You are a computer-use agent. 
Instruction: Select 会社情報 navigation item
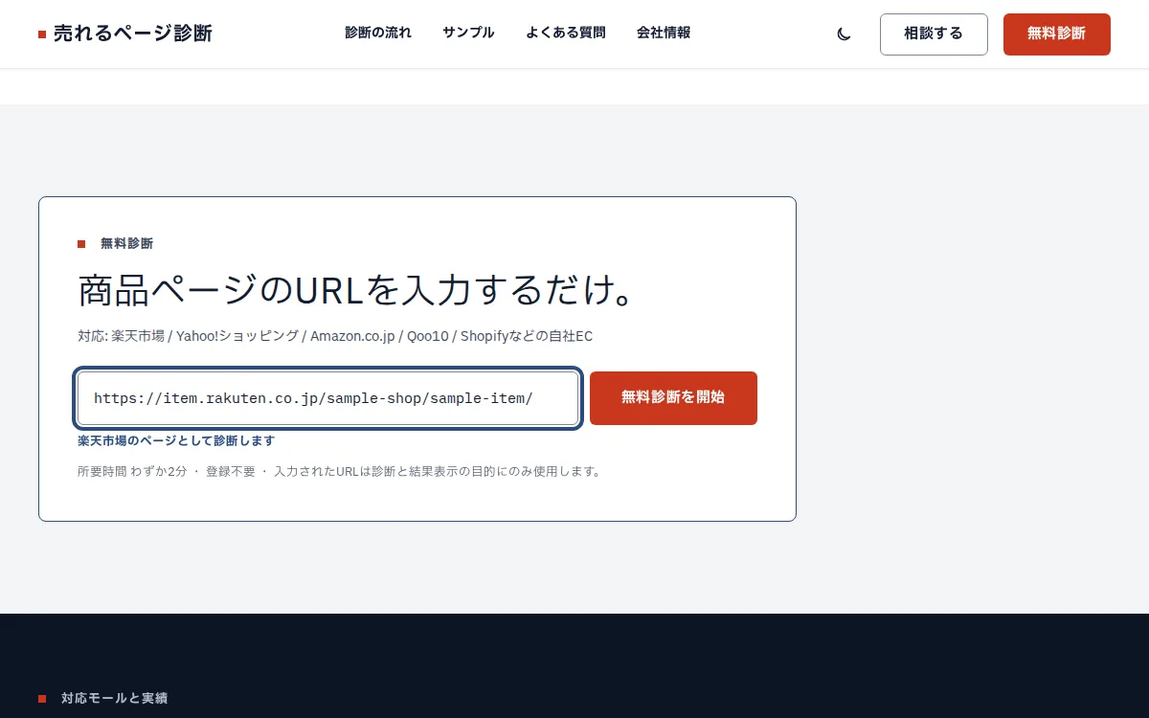(x=664, y=33)
